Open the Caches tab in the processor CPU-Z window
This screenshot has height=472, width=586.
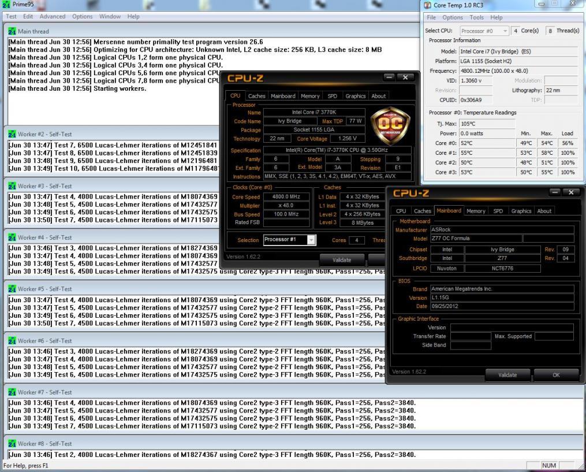256,96
